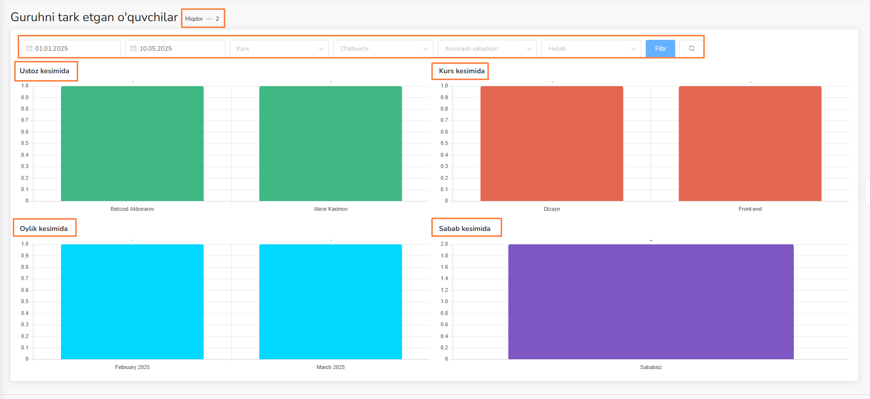Image resolution: width=870 pixels, height=399 pixels.
Task: Click the Ustoz kesimida chart title
Action: tap(45, 71)
